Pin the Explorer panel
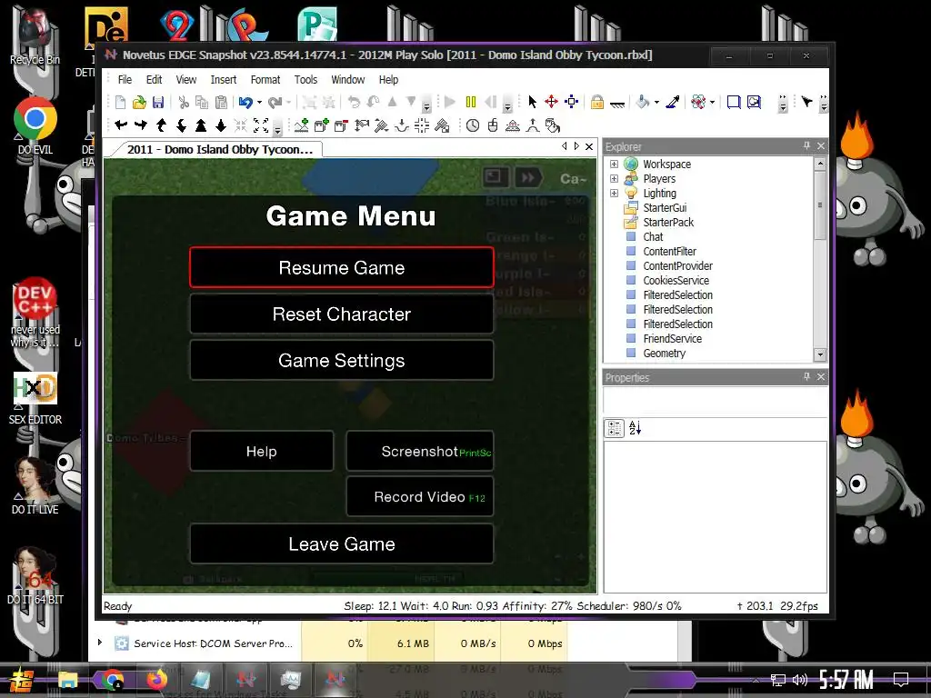The image size is (931, 698). (x=806, y=146)
